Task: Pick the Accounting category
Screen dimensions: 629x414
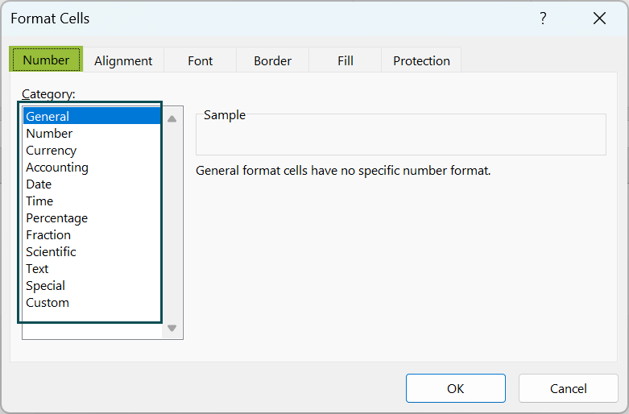Action: tap(92, 167)
